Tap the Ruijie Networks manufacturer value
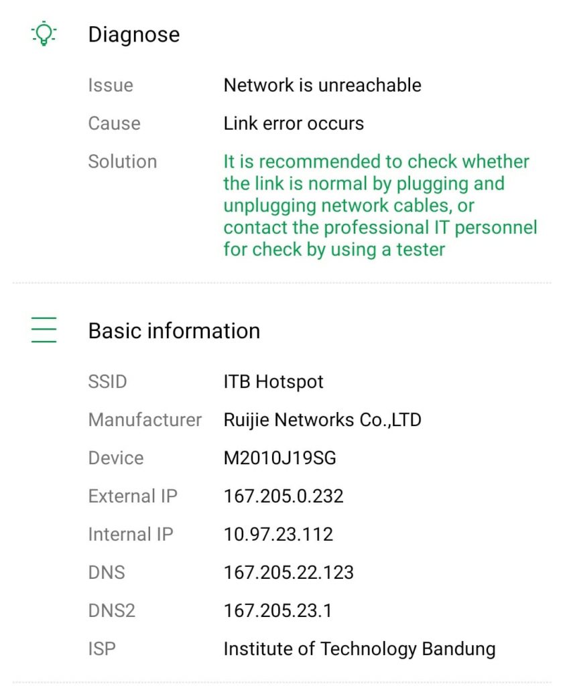The width and height of the screenshot is (565, 686). tap(322, 420)
